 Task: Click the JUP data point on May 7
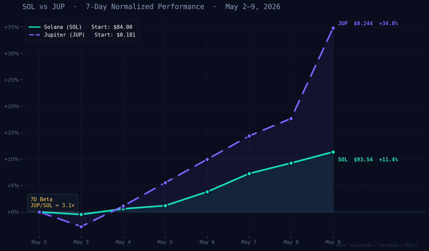click(x=249, y=136)
